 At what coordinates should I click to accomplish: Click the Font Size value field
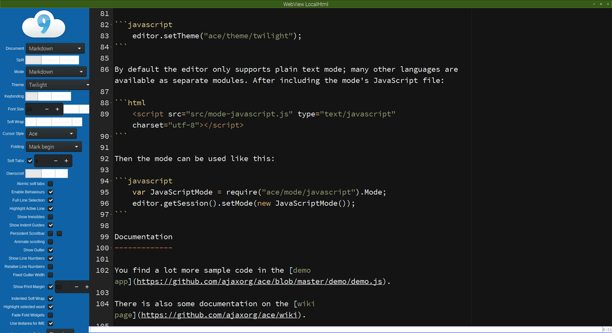33,109
